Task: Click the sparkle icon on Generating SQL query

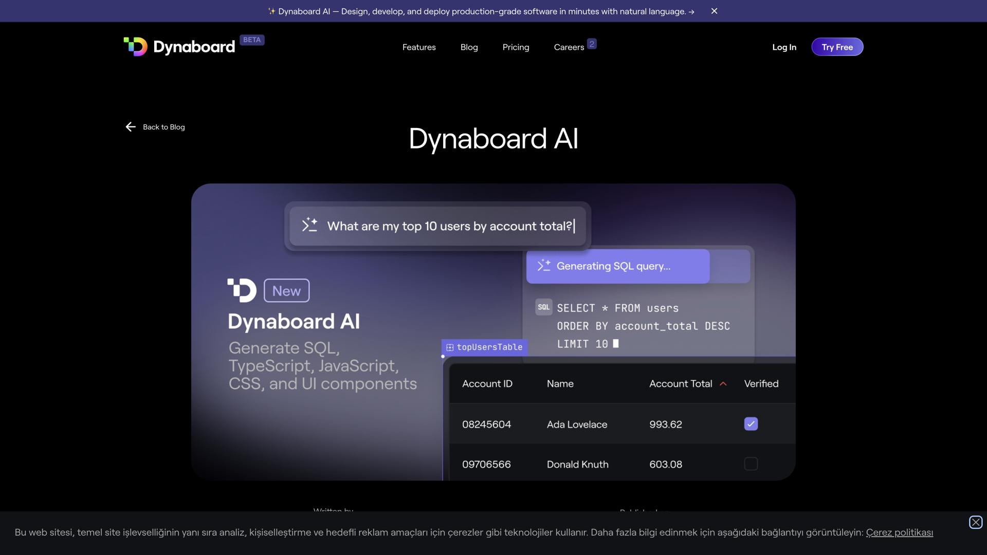Action: coord(543,266)
